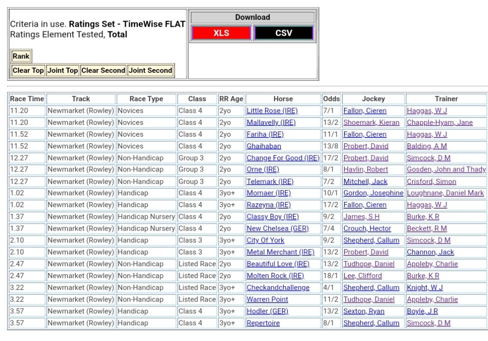The height and width of the screenshot is (341, 488).
Task: Download results as XLS
Action: click(x=221, y=33)
